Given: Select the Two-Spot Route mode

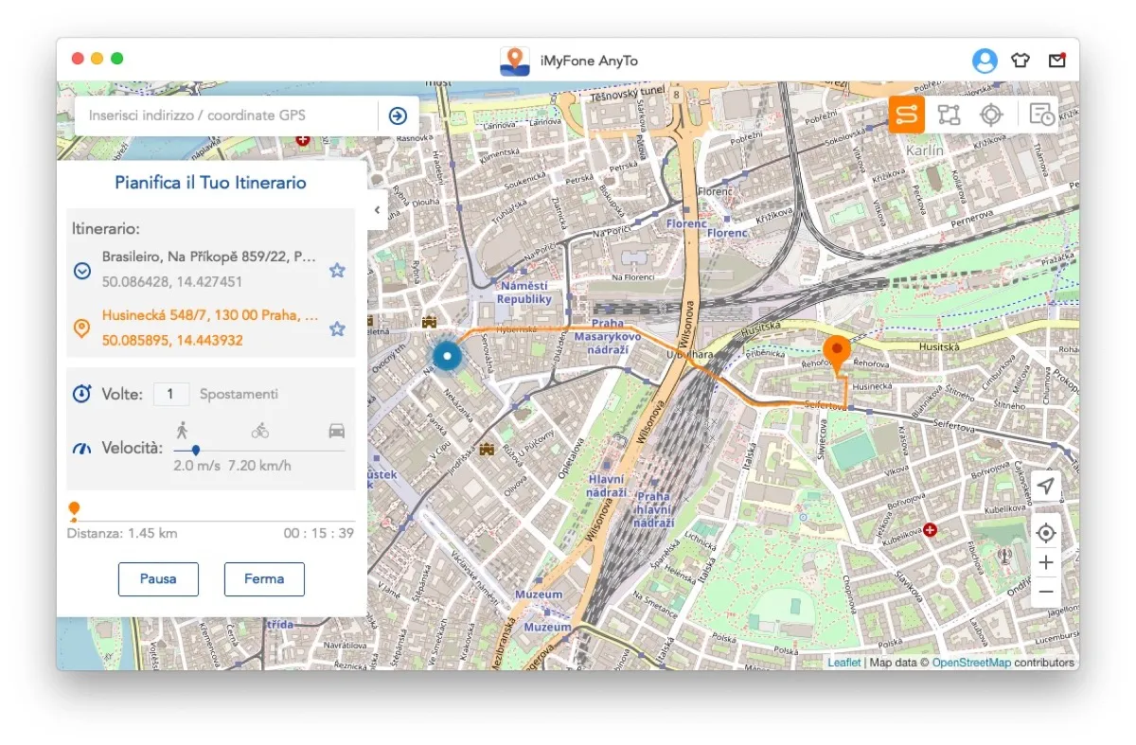Looking at the screenshot, I should point(906,114).
